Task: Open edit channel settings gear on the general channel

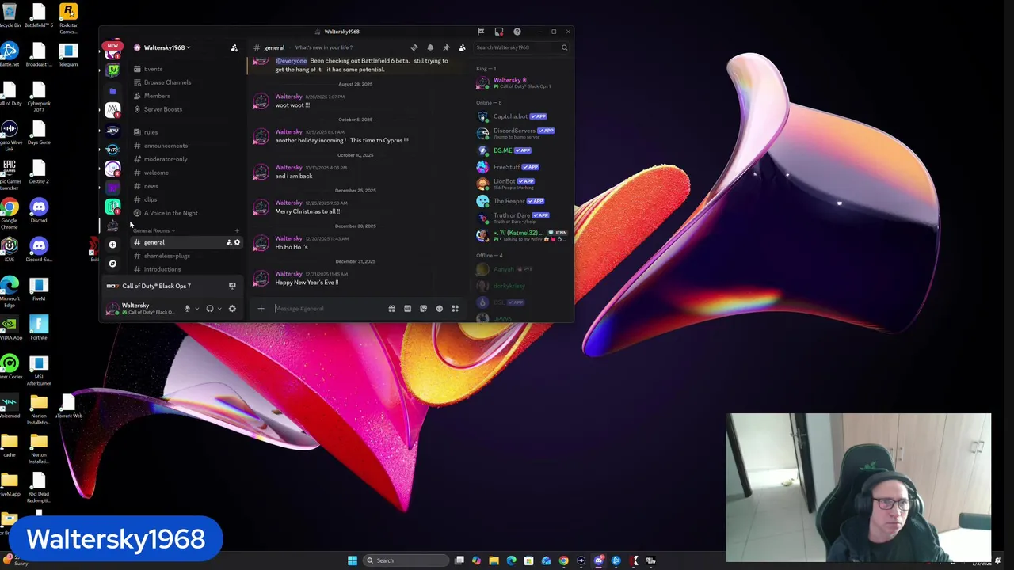Action: coord(237,242)
